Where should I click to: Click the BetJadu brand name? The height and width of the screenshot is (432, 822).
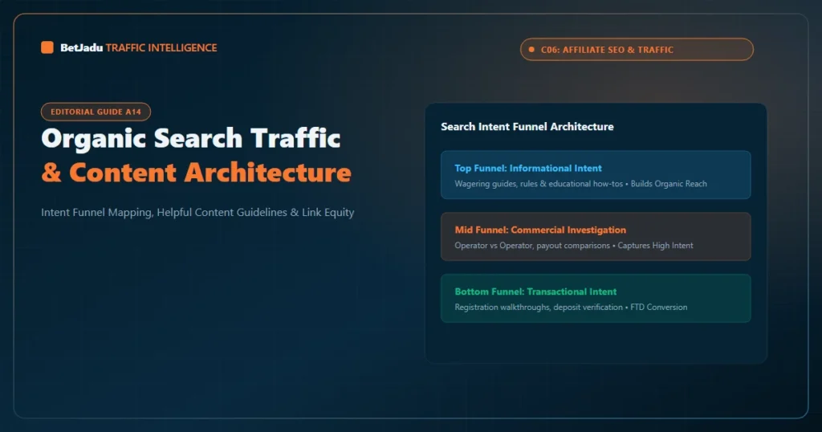pyautogui.click(x=81, y=47)
